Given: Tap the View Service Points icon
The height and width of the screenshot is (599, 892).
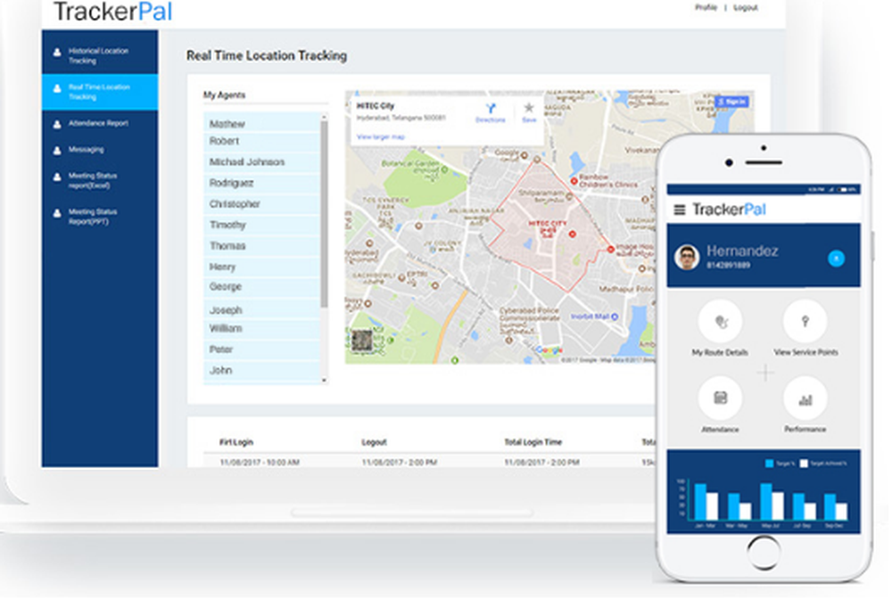Looking at the screenshot, I should click(805, 323).
